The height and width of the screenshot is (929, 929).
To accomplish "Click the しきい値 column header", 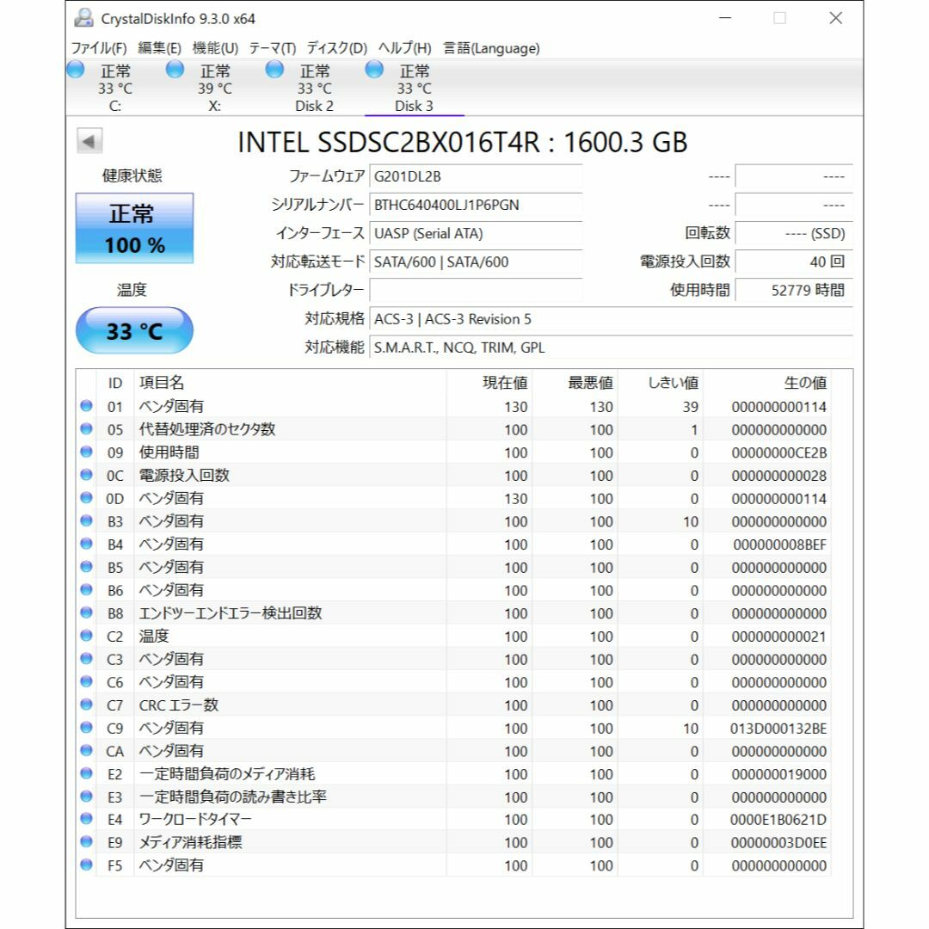I will [x=660, y=383].
